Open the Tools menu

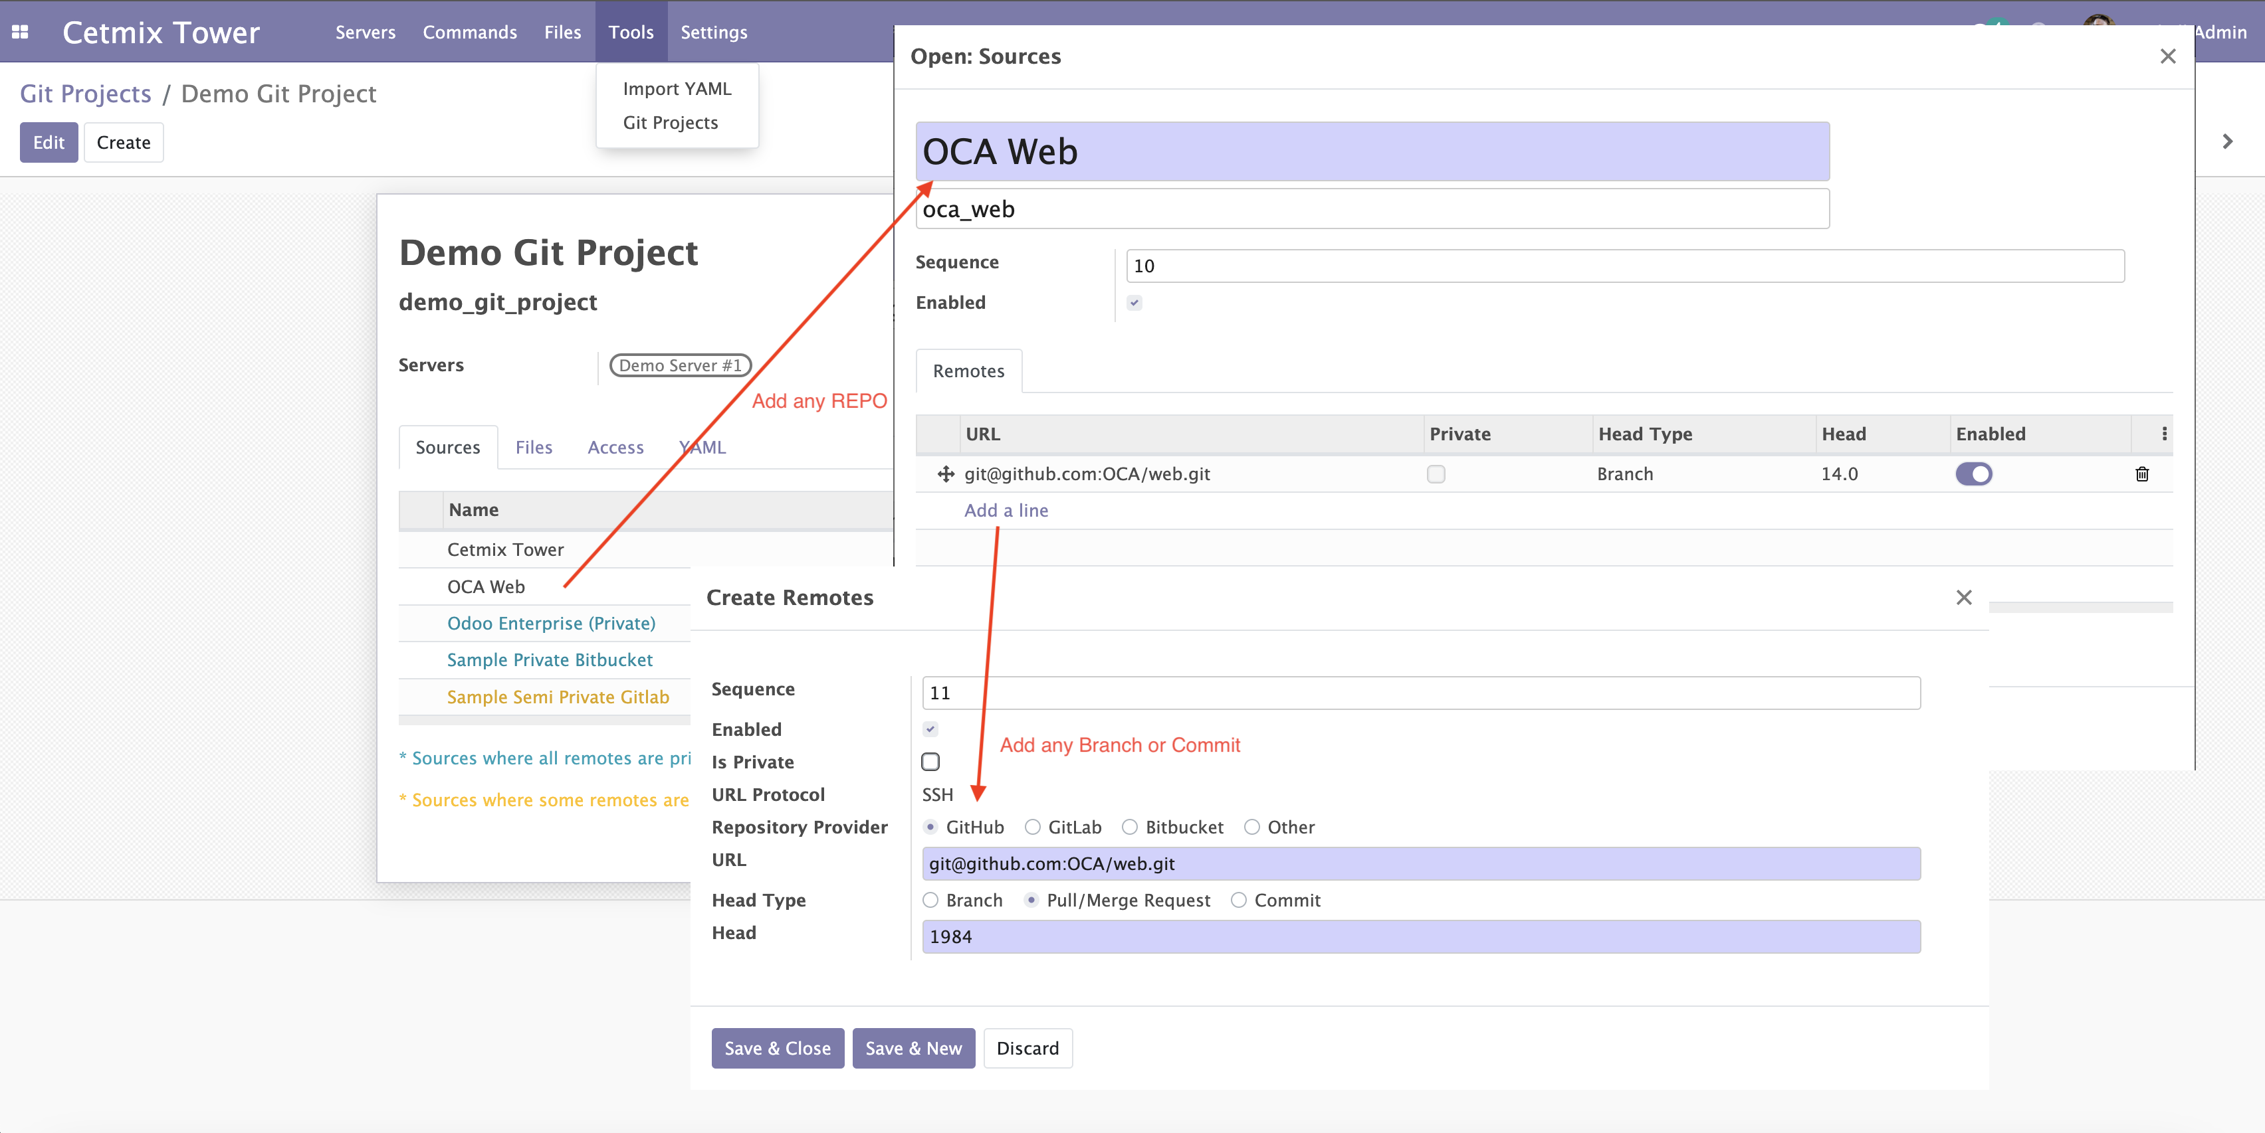click(x=631, y=33)
